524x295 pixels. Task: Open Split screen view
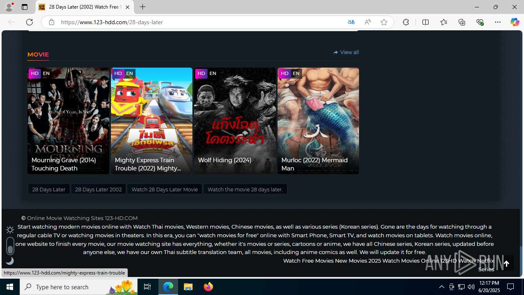[425, 22]
